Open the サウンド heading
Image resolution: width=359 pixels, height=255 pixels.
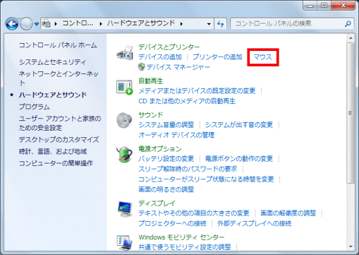(151, 115)
